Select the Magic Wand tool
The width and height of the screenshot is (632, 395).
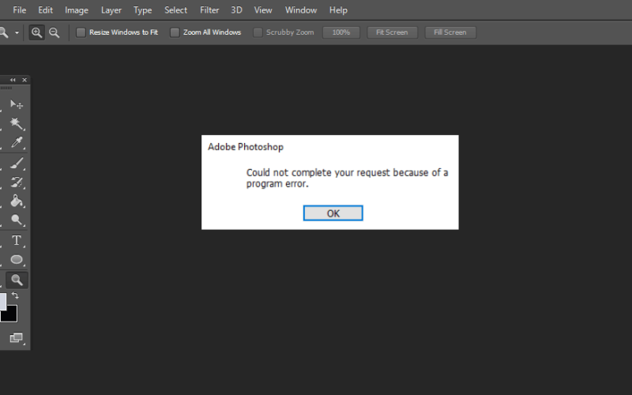point(17,123)
